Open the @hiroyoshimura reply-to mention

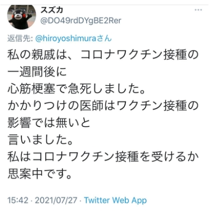point(74,39)
